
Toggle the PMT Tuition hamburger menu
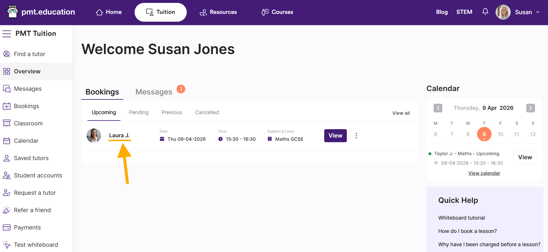(x=7, y=34)
